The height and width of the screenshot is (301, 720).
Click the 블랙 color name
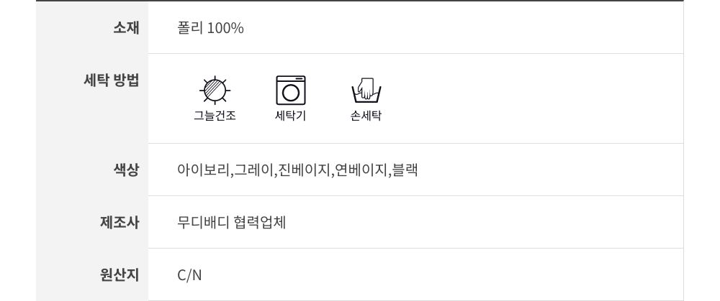[405, 170]
